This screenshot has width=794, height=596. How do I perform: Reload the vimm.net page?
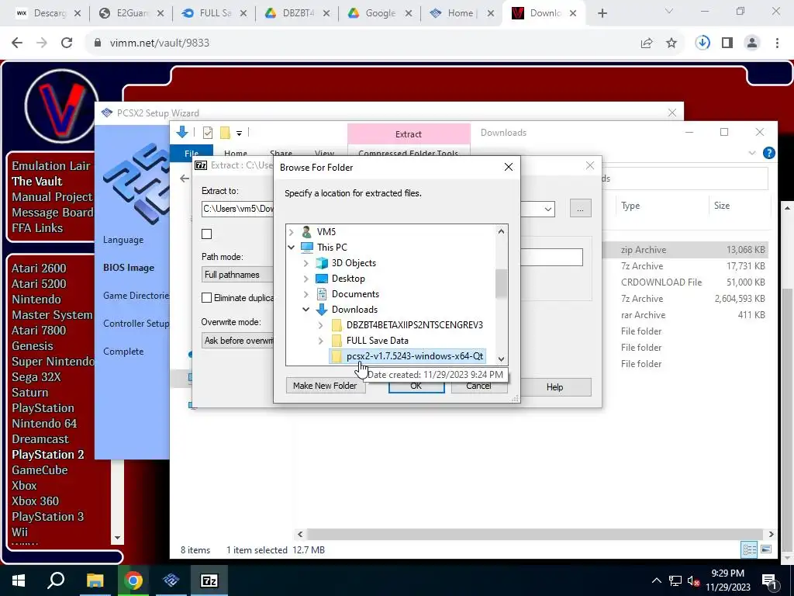coord(67,43)
